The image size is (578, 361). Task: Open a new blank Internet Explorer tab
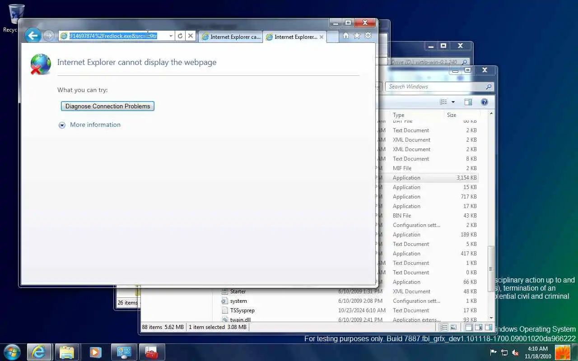click(333, 37)
